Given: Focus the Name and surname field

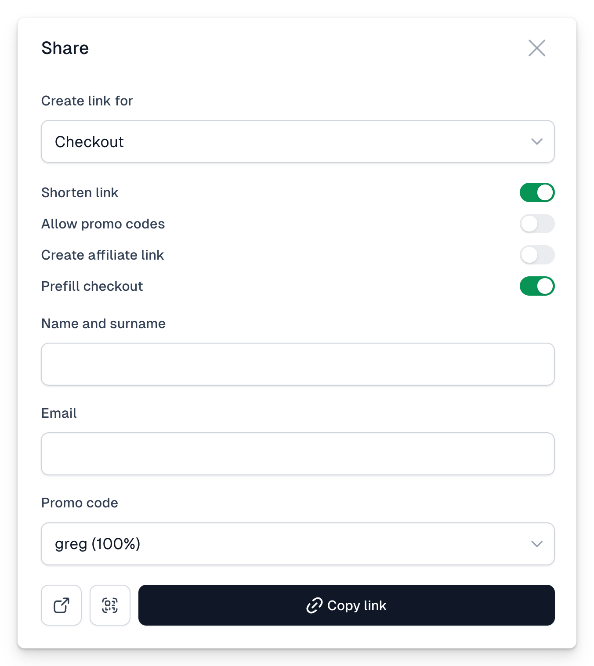Looking at the screenshot, I should (x=298, y=364).
